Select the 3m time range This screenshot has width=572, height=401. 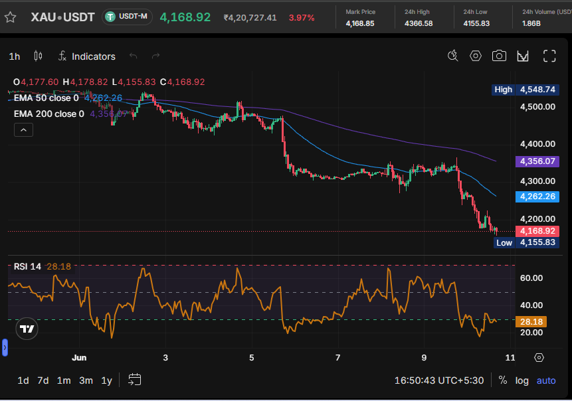[x=86, y=380]
